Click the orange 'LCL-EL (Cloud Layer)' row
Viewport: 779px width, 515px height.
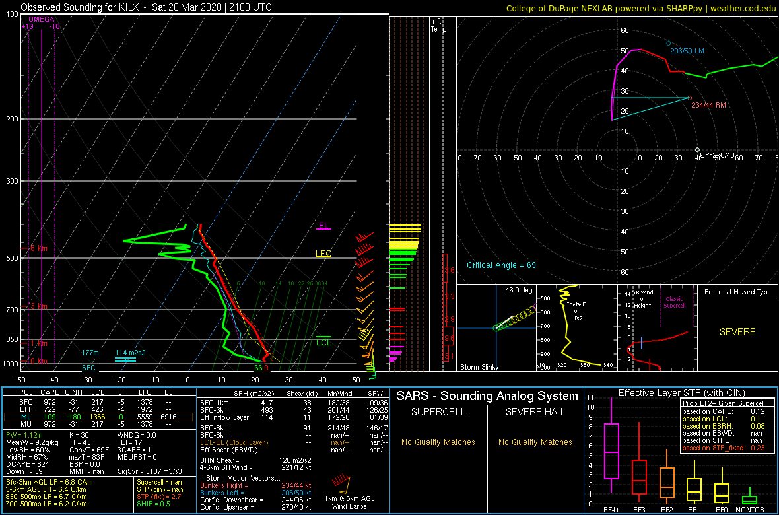[293, 442]
